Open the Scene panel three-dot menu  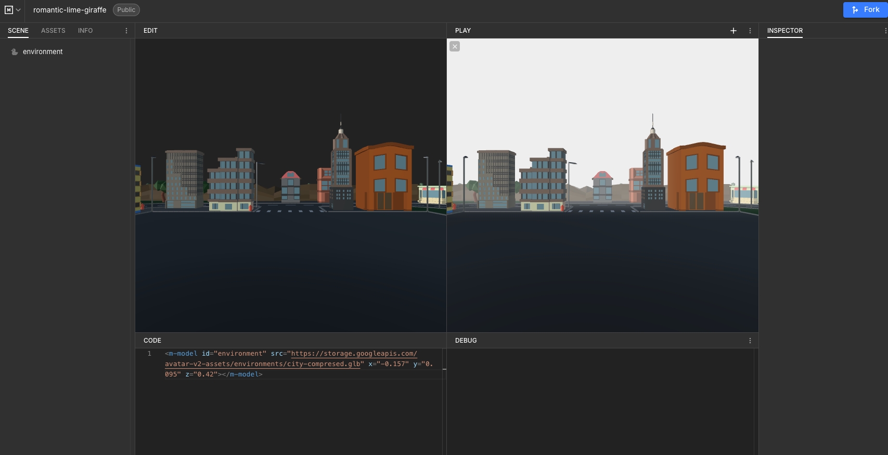[x=126, y=31]
